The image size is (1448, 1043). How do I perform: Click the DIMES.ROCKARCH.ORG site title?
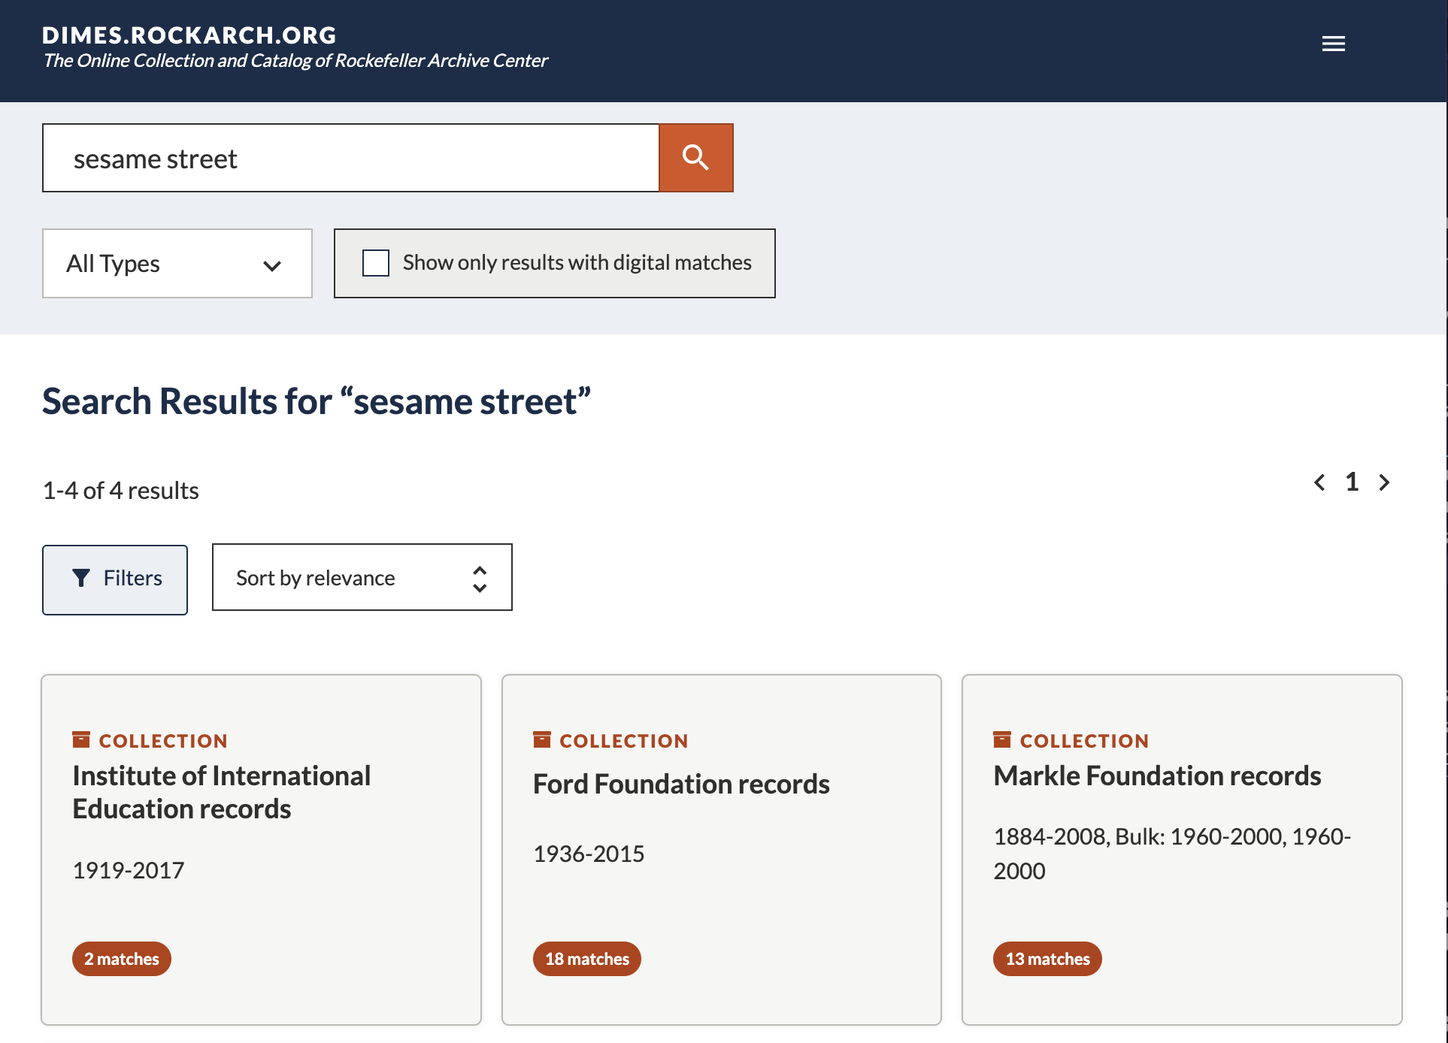point(189,35)
